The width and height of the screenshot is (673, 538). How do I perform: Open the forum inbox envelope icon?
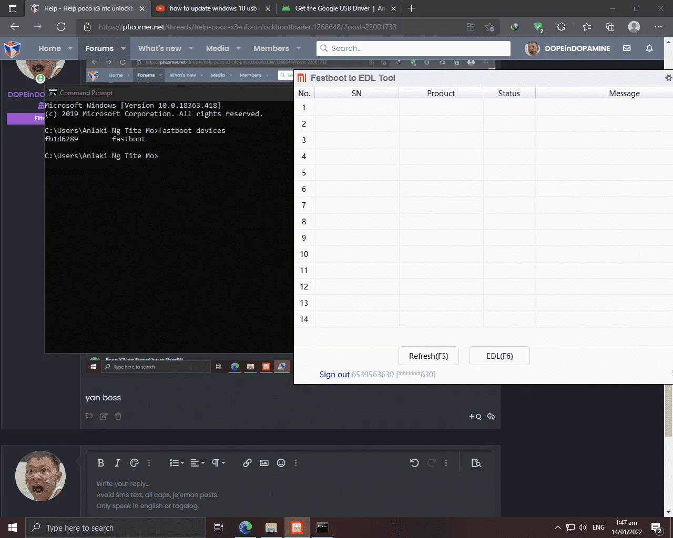(627, 48)
